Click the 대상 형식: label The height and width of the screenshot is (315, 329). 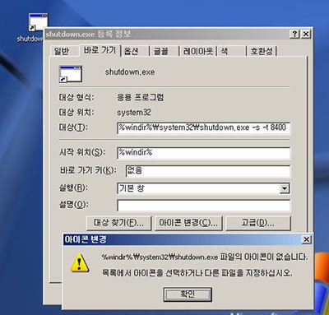point(76,97)
